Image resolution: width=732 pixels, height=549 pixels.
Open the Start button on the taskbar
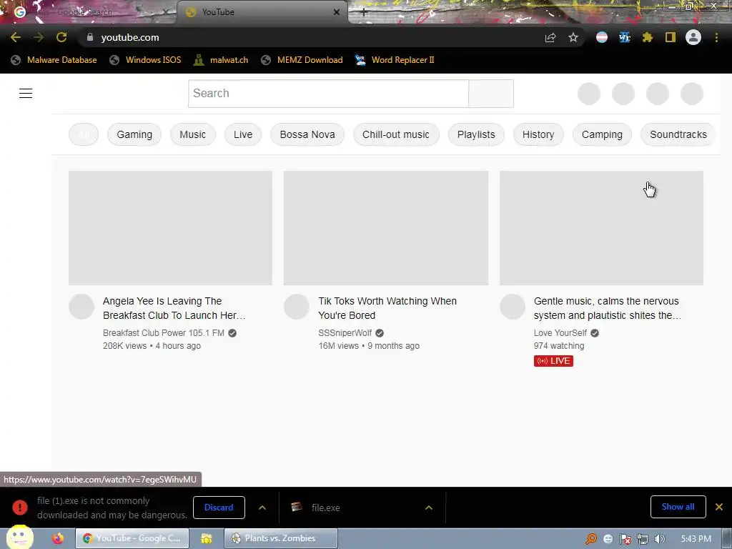[x=19, y=538]
